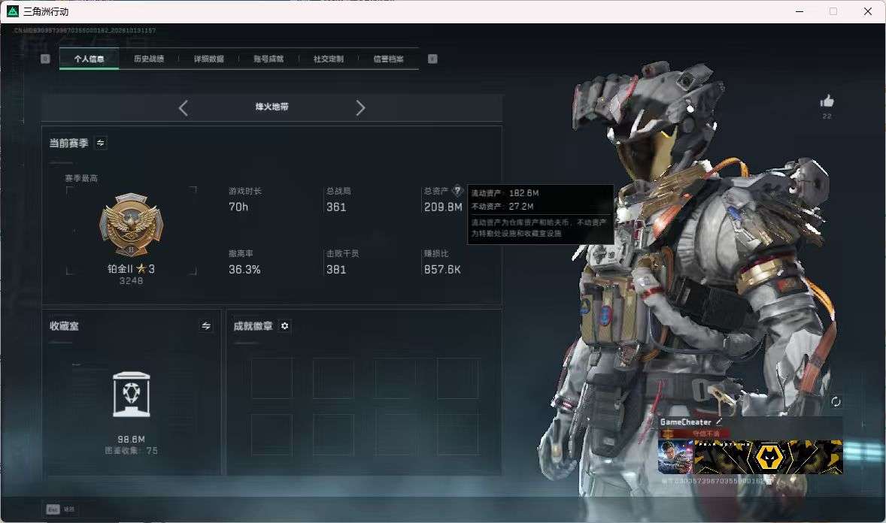Screen dimensions: 886x523
Task: Click the E key icon right of the tabs
Action: (x=432, y=59)
